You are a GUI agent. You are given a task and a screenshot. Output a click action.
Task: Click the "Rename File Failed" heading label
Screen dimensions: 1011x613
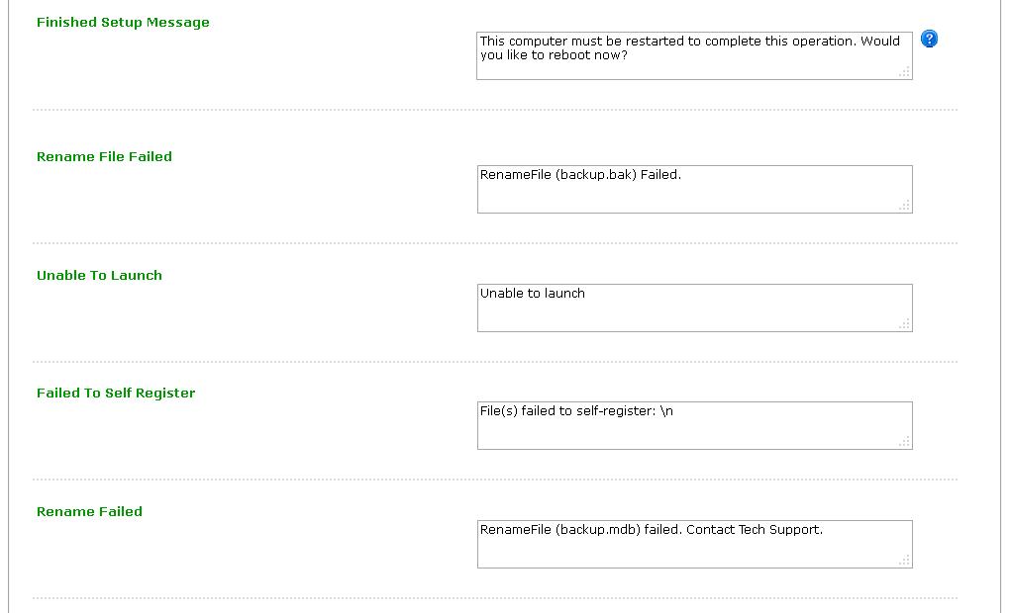coord(104,156)
